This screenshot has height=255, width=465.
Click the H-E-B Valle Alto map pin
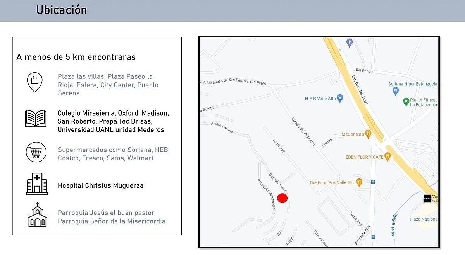[x=340, y=98]
